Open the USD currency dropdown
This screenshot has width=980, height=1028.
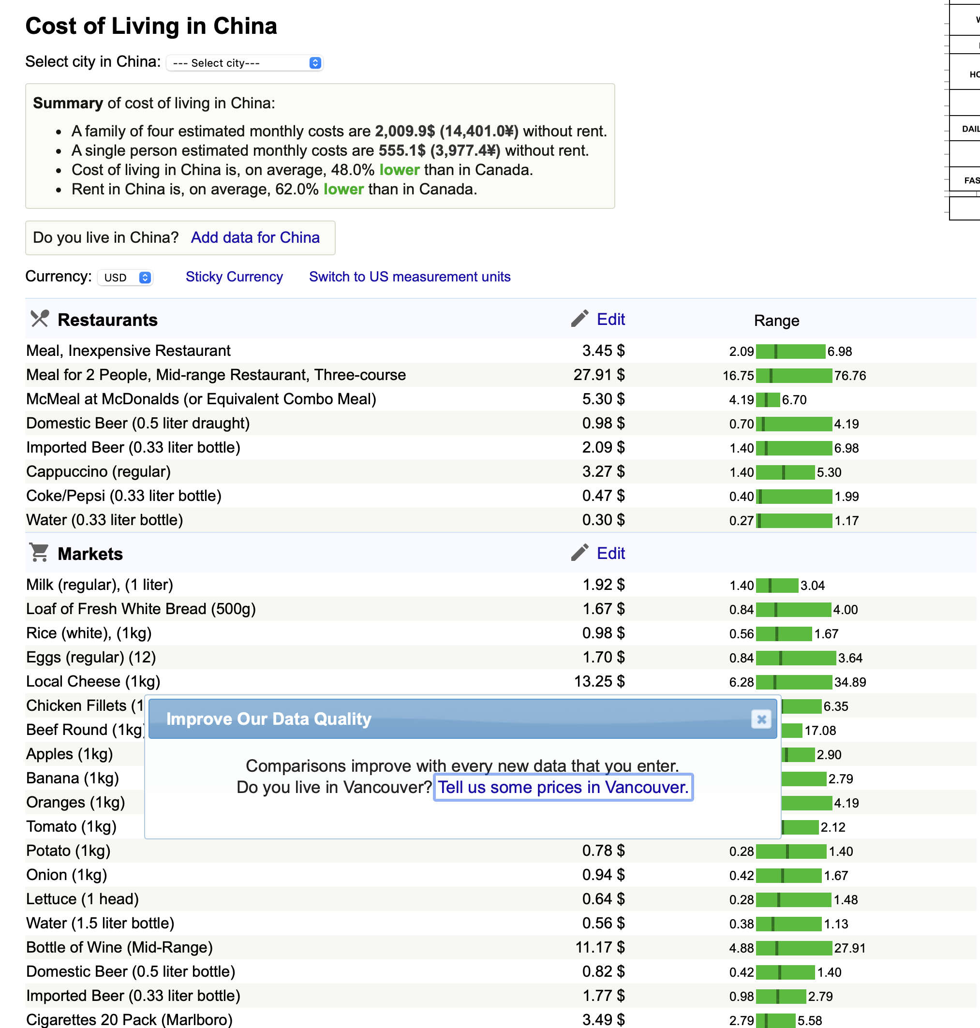[x=125, y=277]
